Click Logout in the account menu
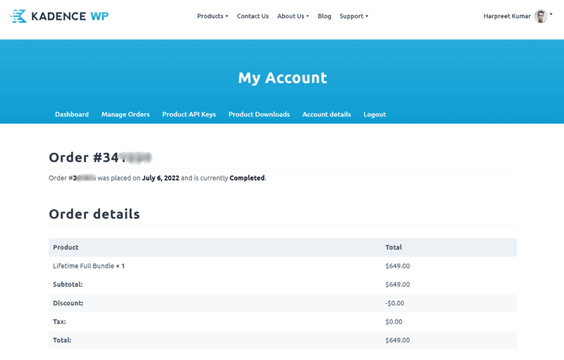This screenshot has width=564, height=360. pyautogui.click(x=374, y=114)
